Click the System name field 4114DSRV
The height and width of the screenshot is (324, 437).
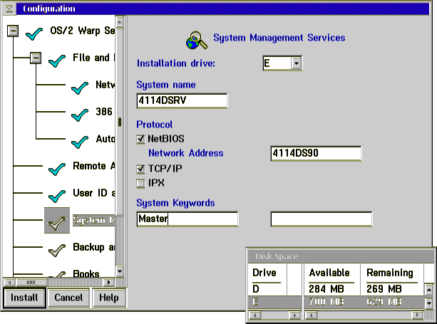pyautogui.click(x=182, y=100)
